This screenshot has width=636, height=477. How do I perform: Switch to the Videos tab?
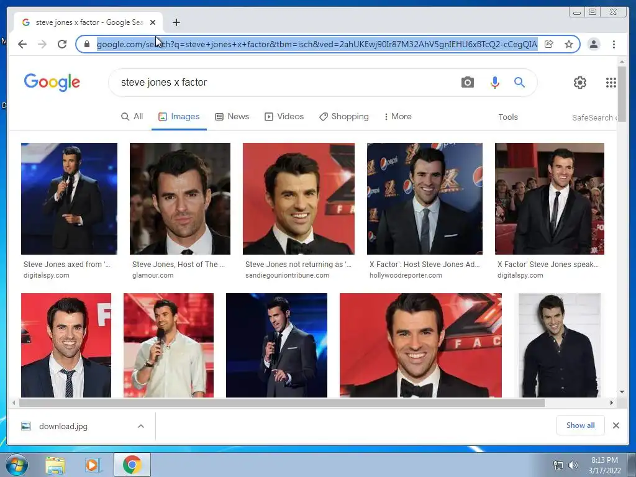(284, 117)
